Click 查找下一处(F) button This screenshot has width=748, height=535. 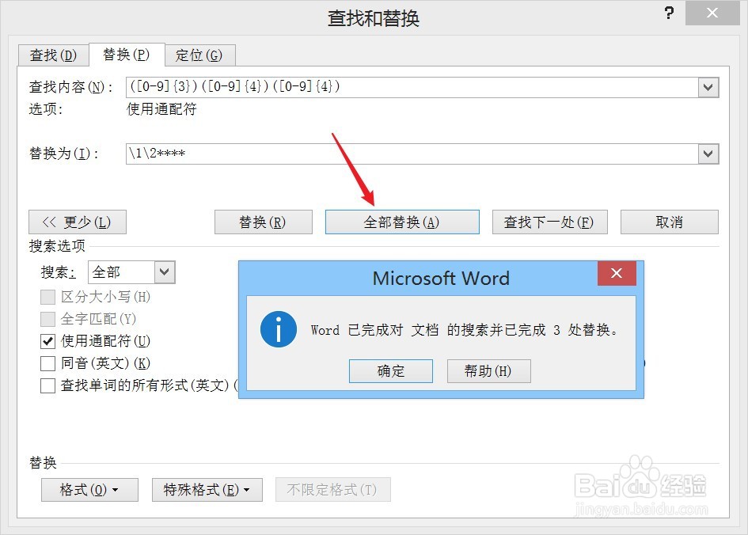point(549,222)
